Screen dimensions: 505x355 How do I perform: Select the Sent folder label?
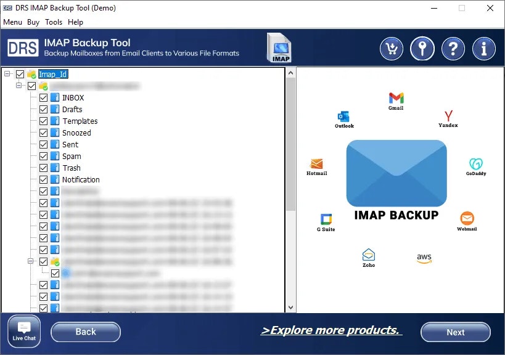click(x=70, y=144)
